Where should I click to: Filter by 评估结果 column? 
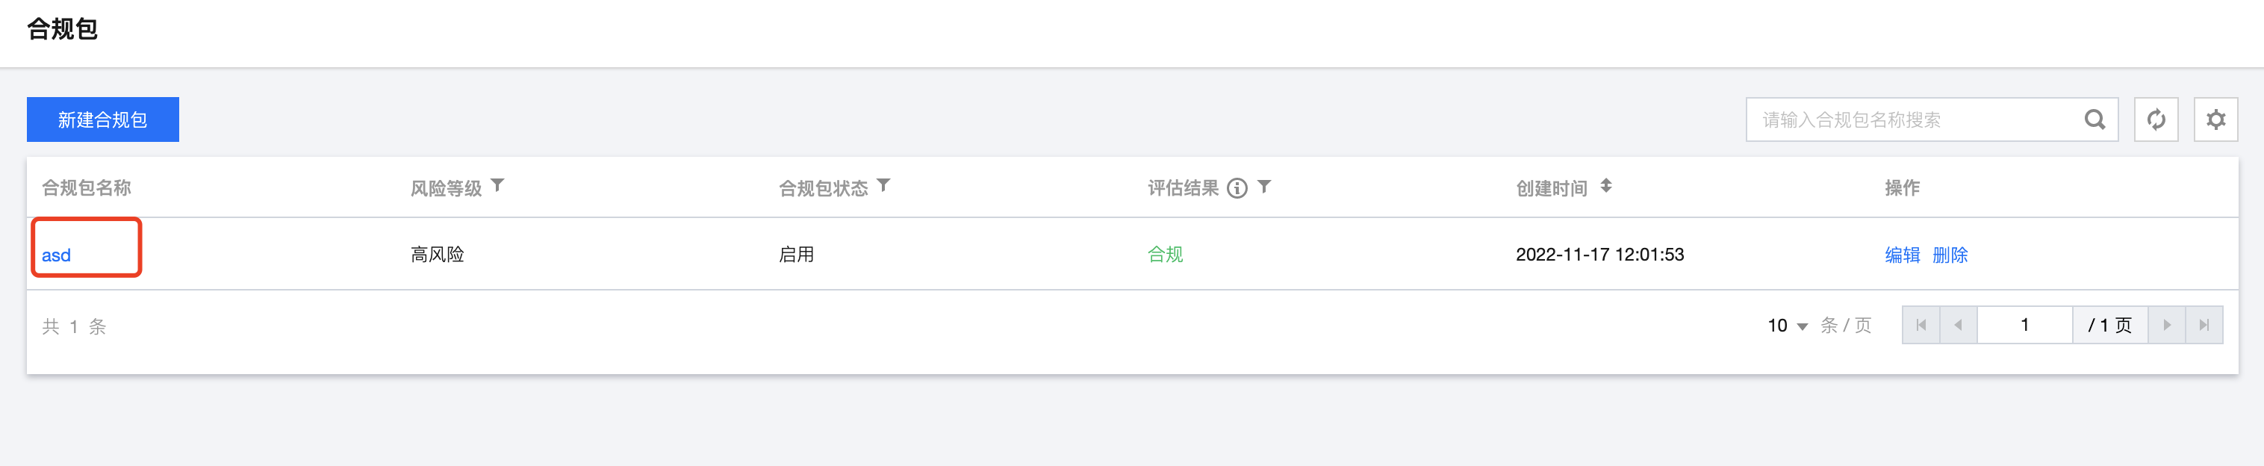click(1265, 187)
